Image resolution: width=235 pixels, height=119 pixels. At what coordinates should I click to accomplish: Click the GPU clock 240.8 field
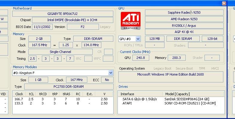pyautogui.click(x=141, y=58)
